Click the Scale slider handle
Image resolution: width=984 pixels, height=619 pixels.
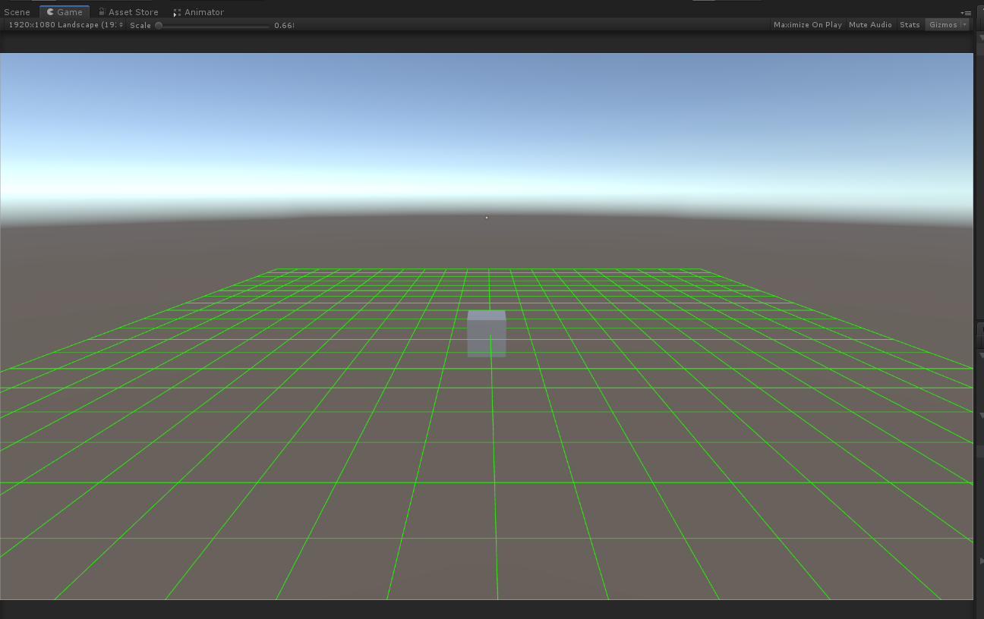159,25
